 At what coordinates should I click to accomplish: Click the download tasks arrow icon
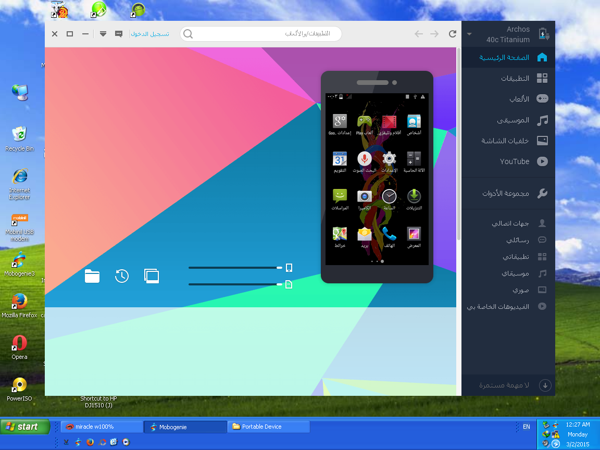[545, 385]
